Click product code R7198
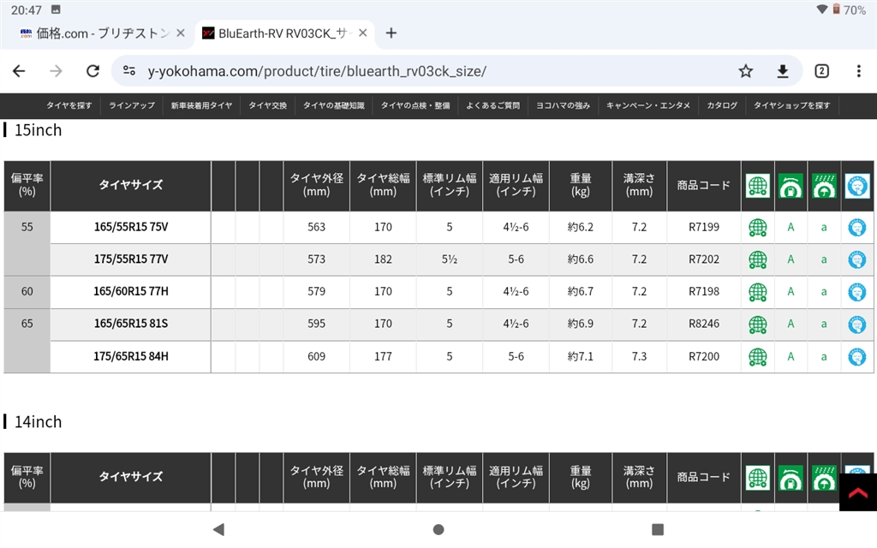This screenshot has height=548, width=877. pos(704,291)
